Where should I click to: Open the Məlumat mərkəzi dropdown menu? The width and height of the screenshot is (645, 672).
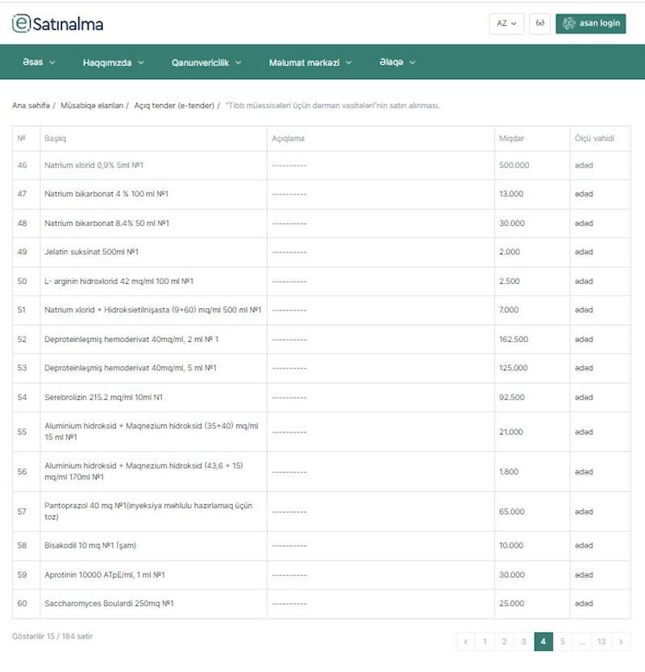(310, 62)
